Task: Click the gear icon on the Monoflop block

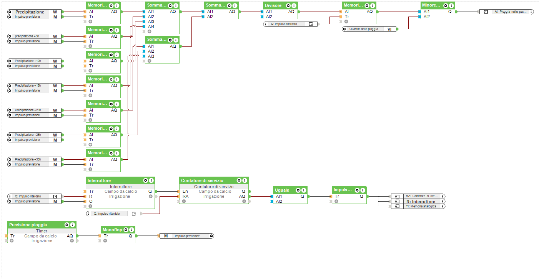Action: tap(126, 230)
